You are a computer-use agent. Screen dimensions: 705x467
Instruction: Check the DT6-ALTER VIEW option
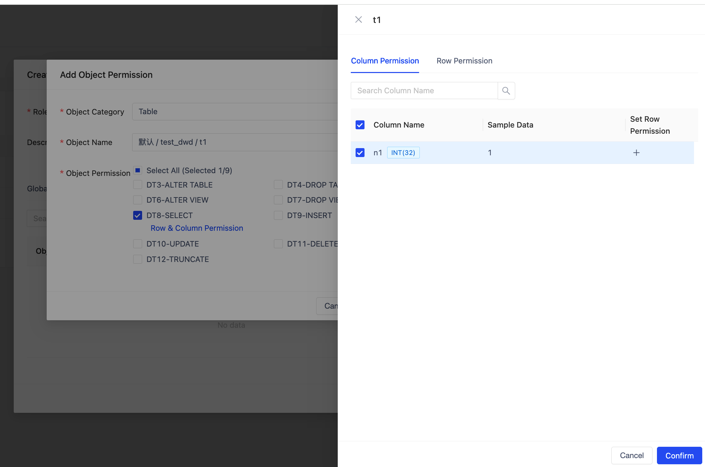point(138,200)
